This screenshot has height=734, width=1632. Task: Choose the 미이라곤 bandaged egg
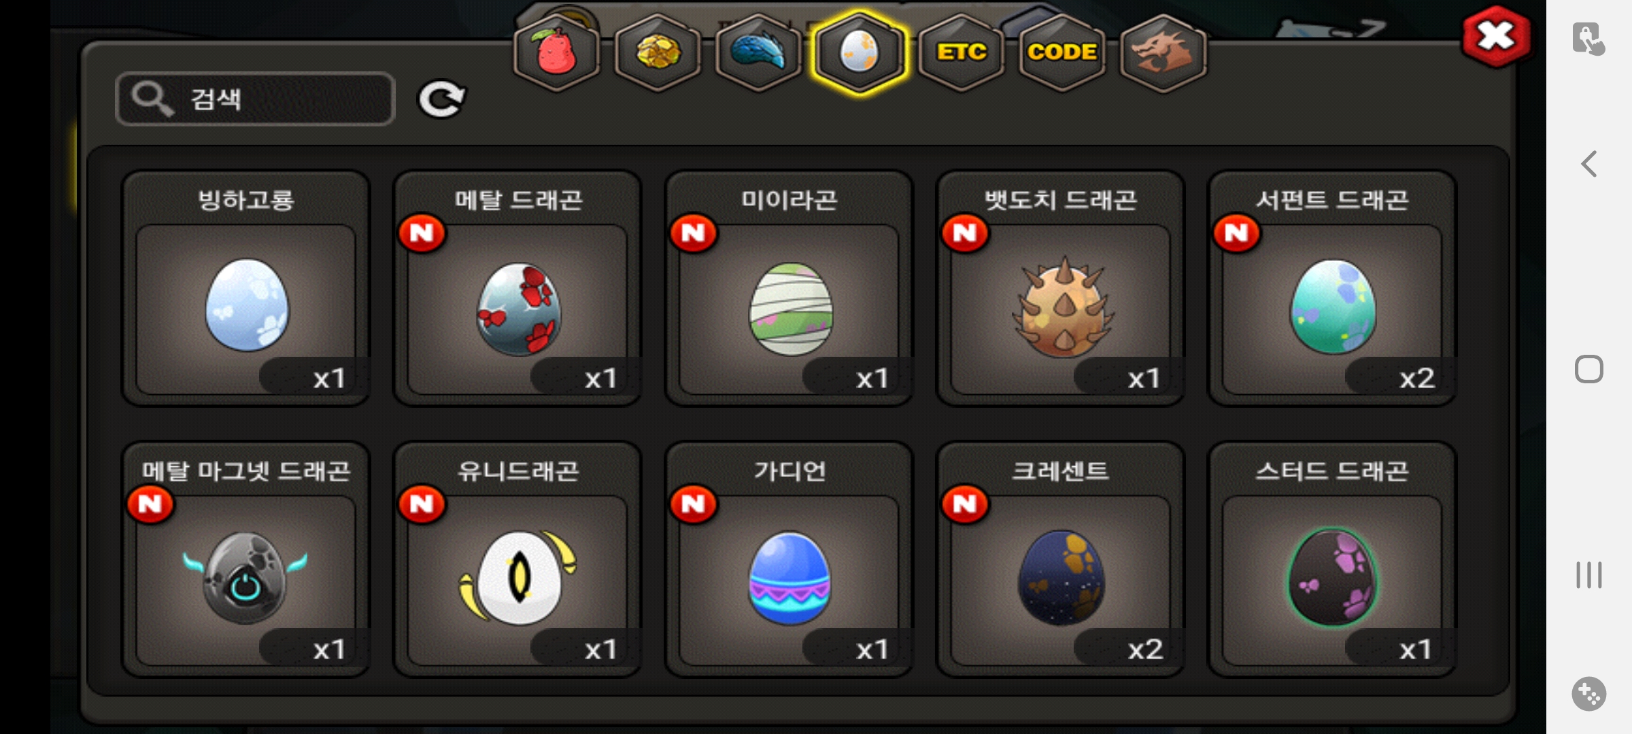pos(789,288)
